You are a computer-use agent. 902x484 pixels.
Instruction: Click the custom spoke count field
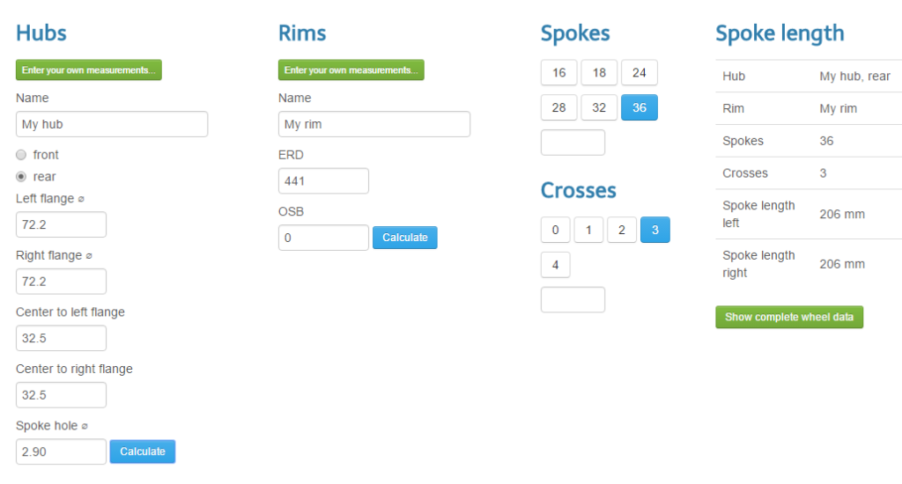pos(573,143)
